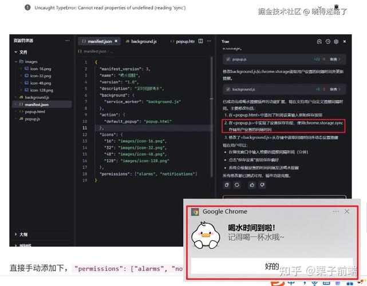Click the keyboard tray icon
The width and height of the screenshot is (367, 286).
(x=326, y=283)
